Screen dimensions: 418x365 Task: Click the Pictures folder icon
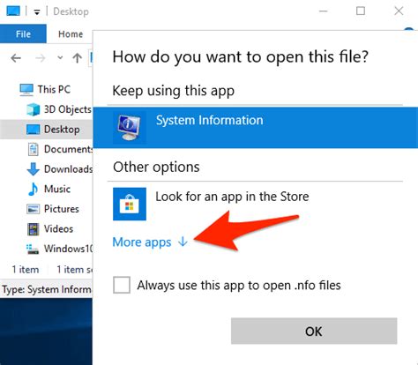point(33,209)
